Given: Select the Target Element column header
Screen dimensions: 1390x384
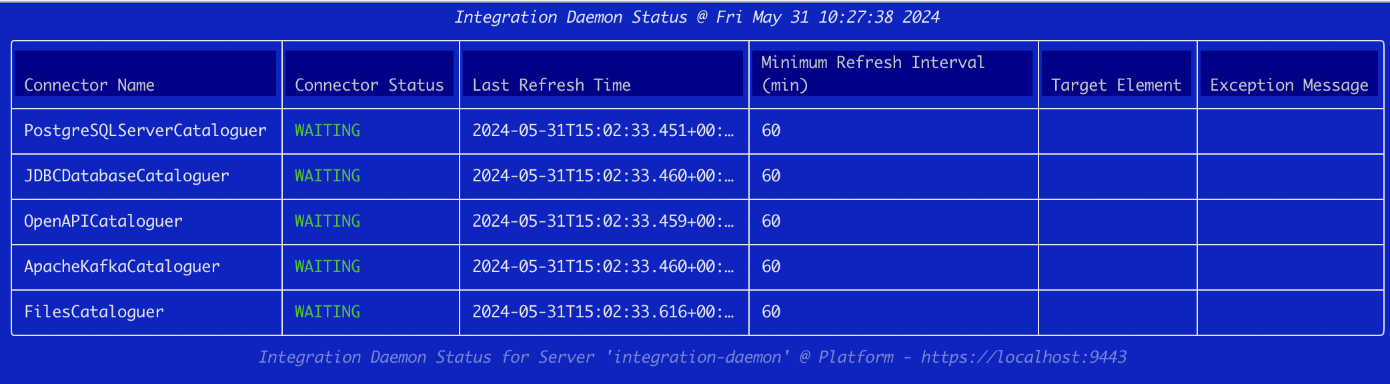Looking at the screenshot, I should pyautogui.click(x=1116, y=85).
